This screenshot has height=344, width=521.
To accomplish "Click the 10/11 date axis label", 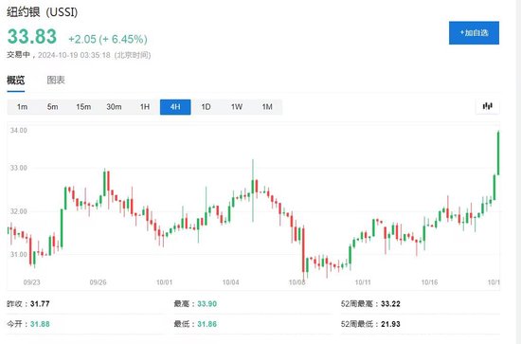I will (x=363, y=282).
